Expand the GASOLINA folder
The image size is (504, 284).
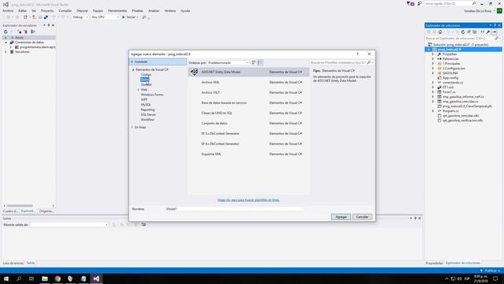pos(433,73)
